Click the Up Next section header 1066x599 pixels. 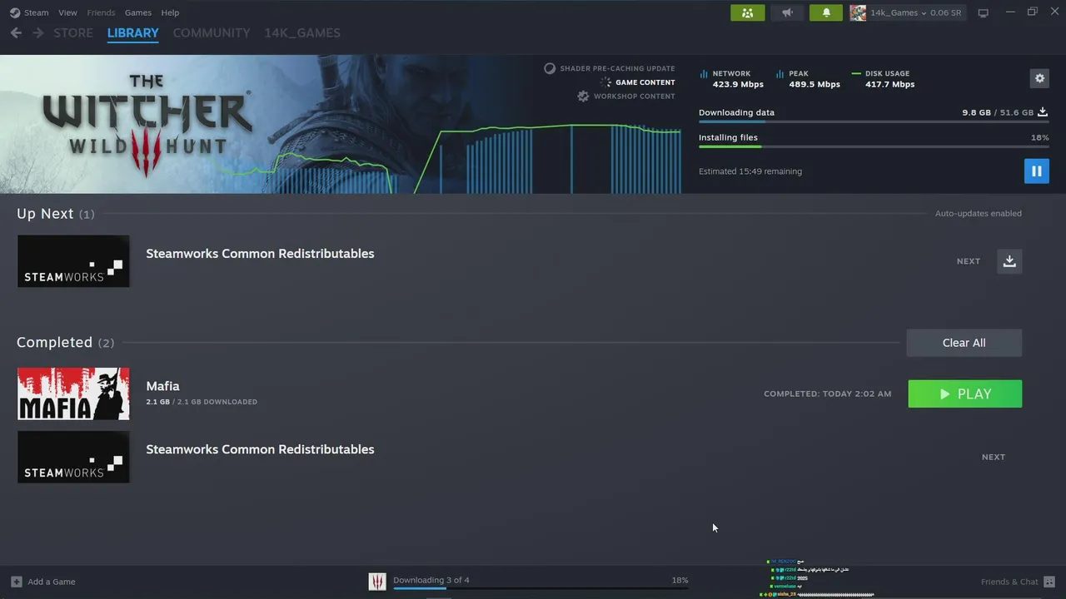(56, 214)
